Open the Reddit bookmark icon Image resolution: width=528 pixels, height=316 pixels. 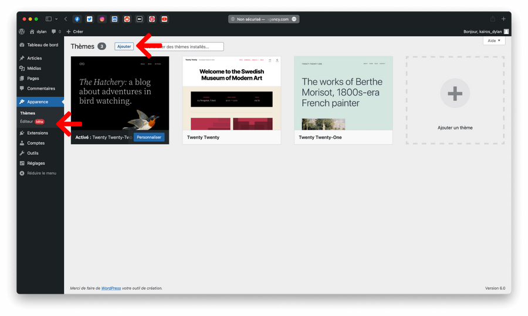(x=127, y=19)
